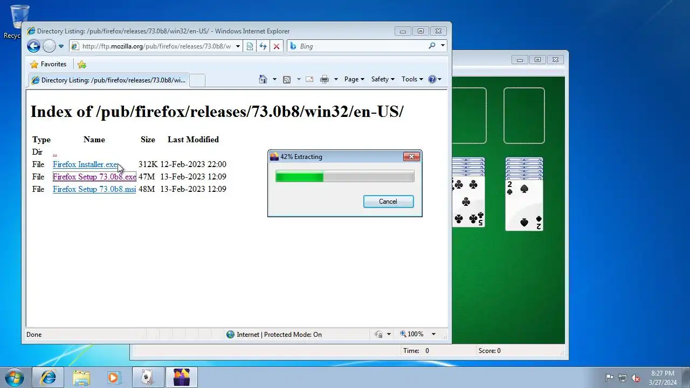Close the 42% Extracting dialog
The height and width of the screenshot is (388, 690).
click(x=411, y=157)
